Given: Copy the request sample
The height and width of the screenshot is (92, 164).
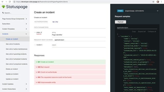Looking at the screenshot, I should pyautogui.click(x=134, y=31).
